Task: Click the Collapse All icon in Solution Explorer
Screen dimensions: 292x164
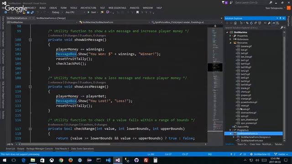Action: (x=255, y=23)
